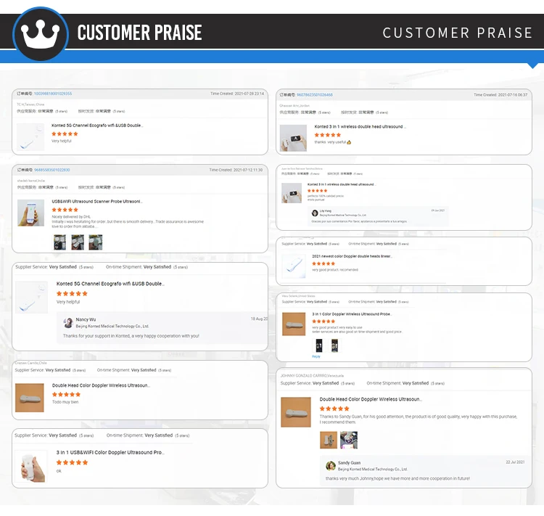Viewport: 544px width, 516px height.
Task: Select 'Time Created: 2021-07-12 11:30' text
Action: 236,170
